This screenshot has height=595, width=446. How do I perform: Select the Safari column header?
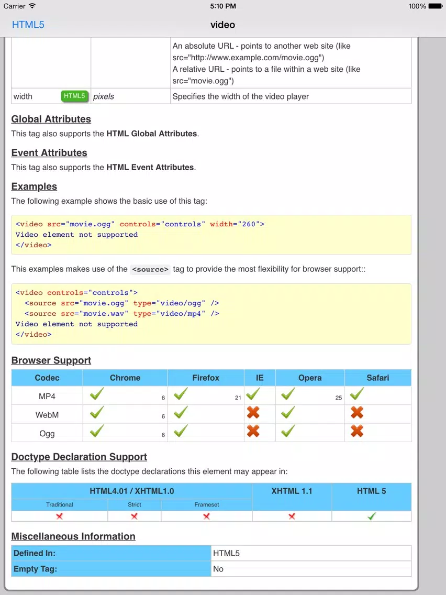[x=378, y=378]
